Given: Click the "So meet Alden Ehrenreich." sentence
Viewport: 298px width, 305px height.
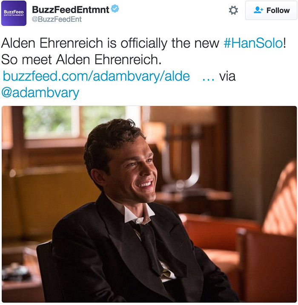Looking at the screenshot, I should tap(81, 59).
